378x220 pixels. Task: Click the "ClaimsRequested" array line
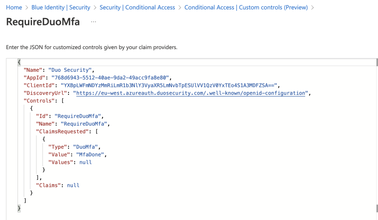pos(67,132)
